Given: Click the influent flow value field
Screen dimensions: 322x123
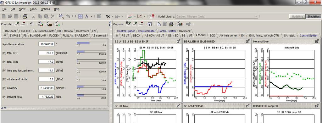Looking at the screenshot, I should [x=47, y=97].
